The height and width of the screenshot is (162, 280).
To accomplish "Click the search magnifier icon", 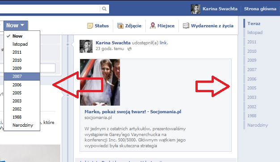I will (104, 9).
